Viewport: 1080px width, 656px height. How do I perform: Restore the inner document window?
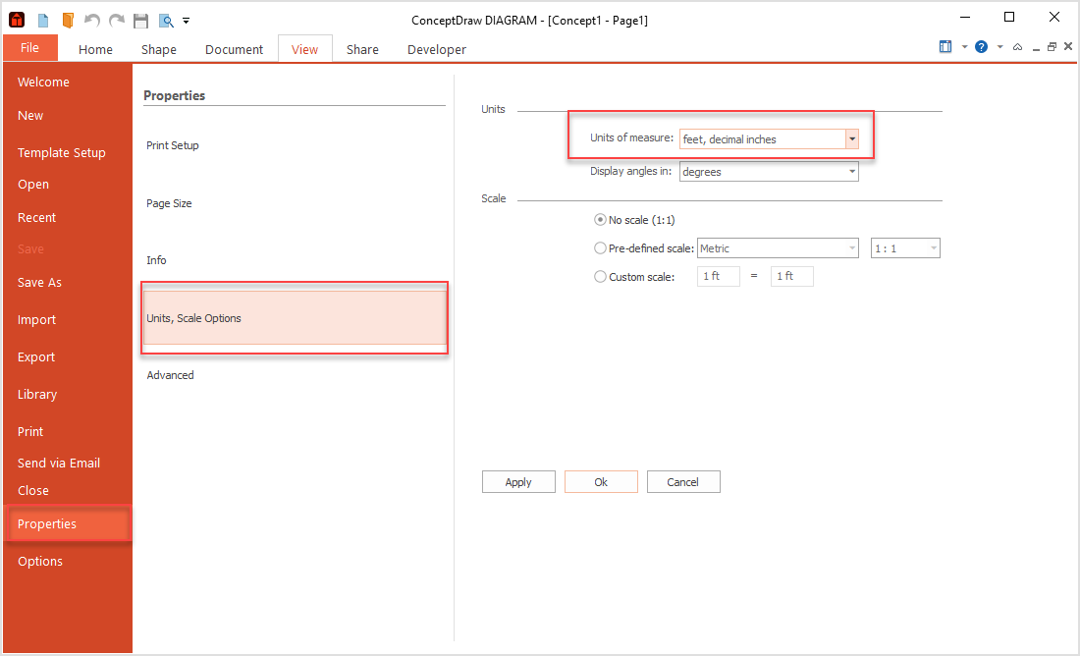pyautogui.click(x=1052, y=47)
